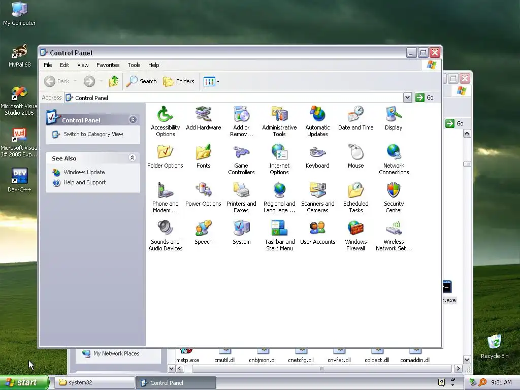Click Switch to Category View link
520x390 pixels.
(x=93, y=134)
